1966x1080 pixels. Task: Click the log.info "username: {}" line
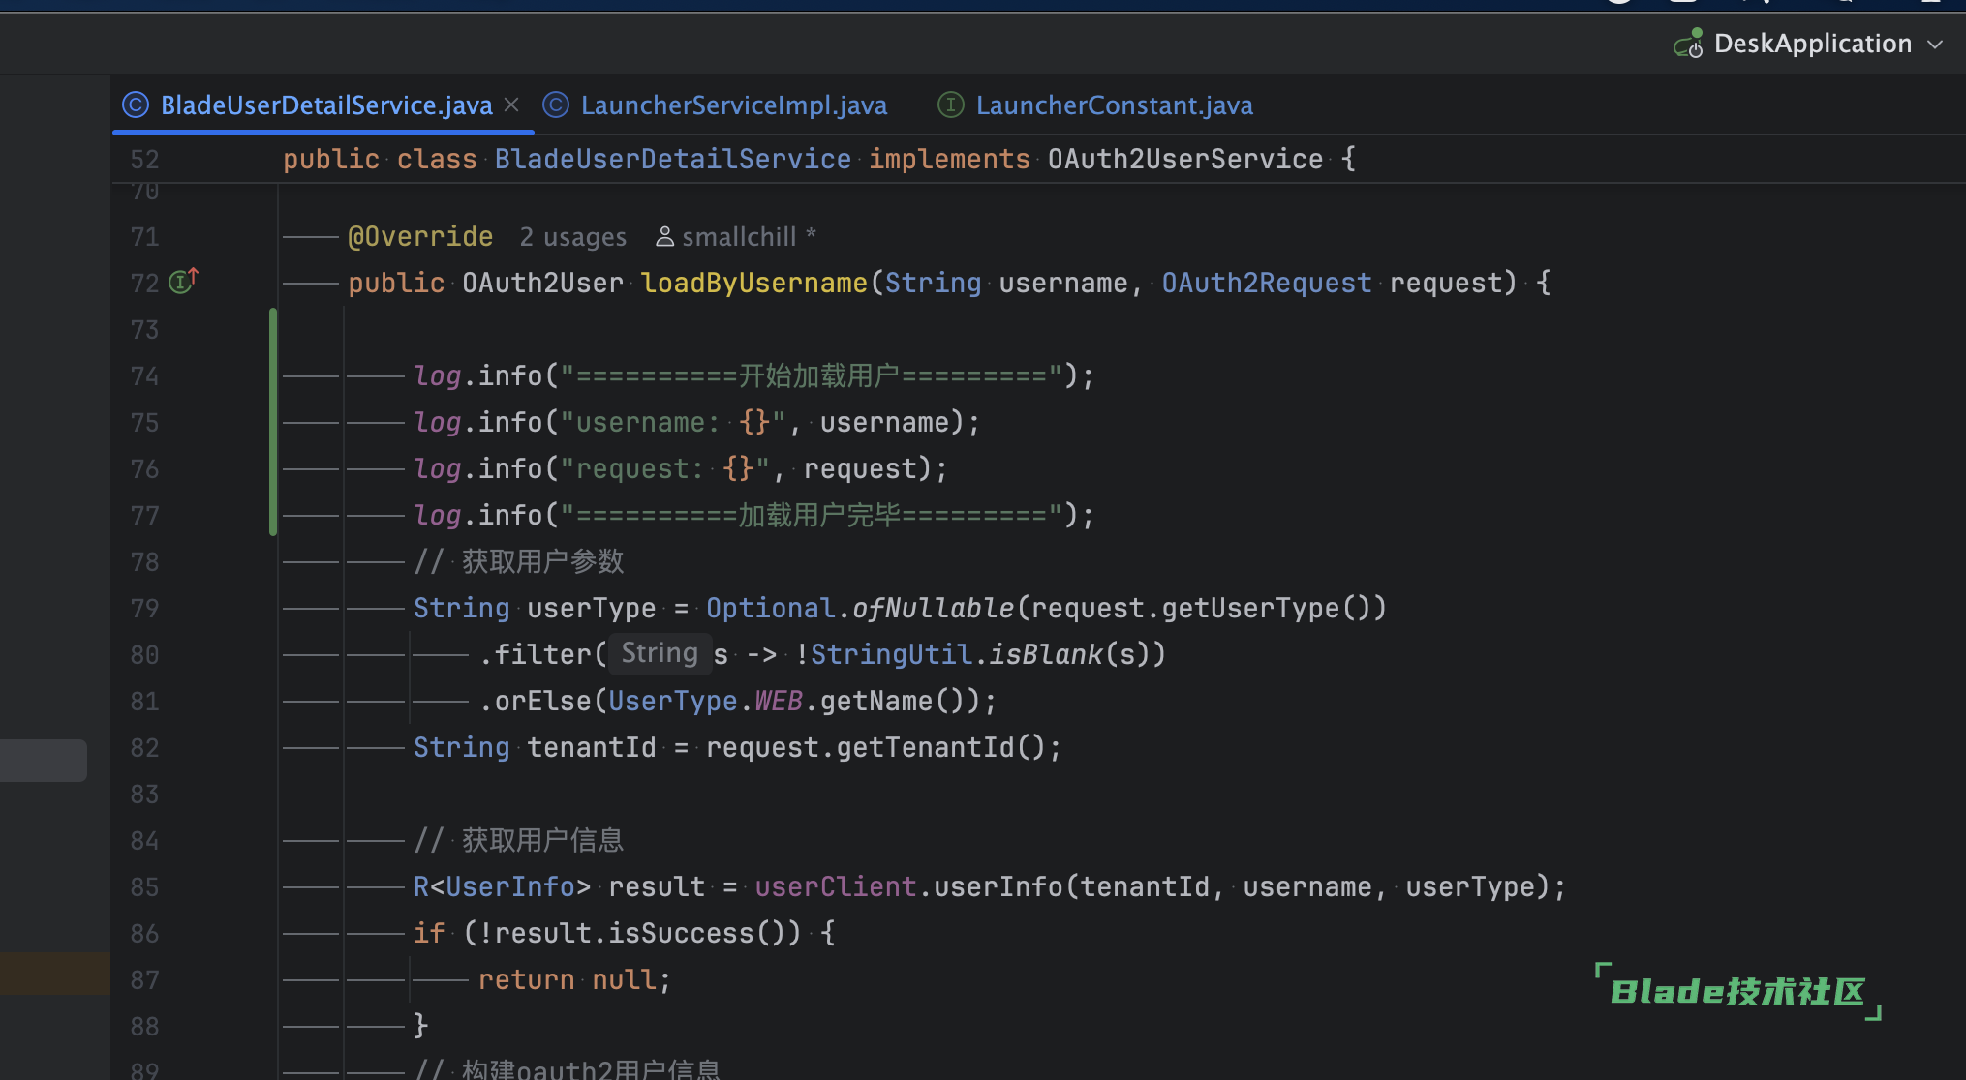click(x=697, y=423)
